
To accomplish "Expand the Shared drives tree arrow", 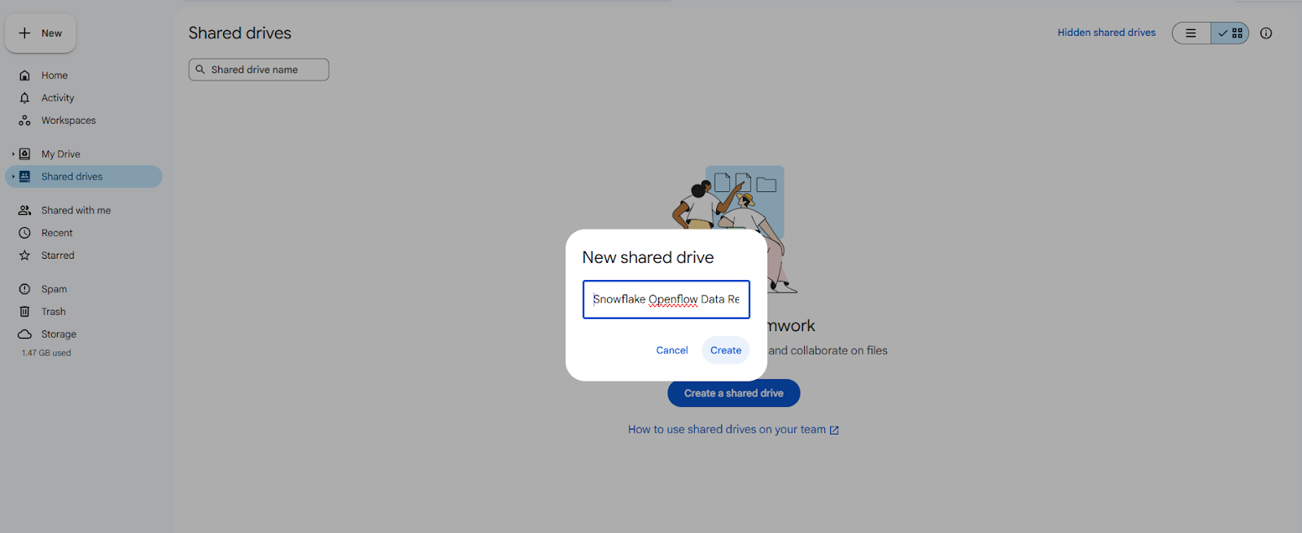I will point(13,177).
